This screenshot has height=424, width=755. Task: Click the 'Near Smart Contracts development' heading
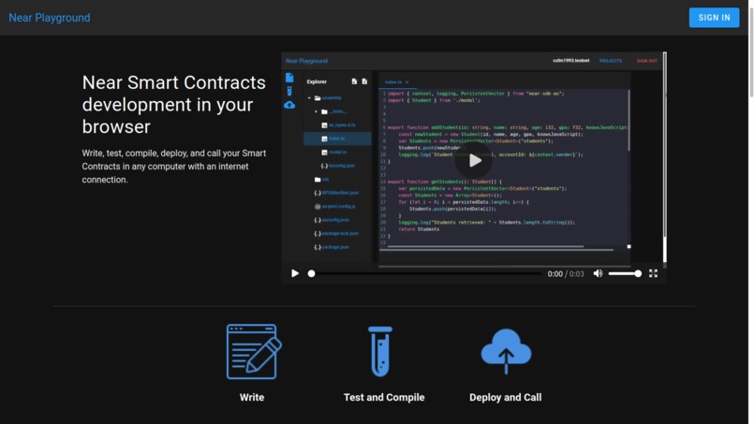point(174,105)
